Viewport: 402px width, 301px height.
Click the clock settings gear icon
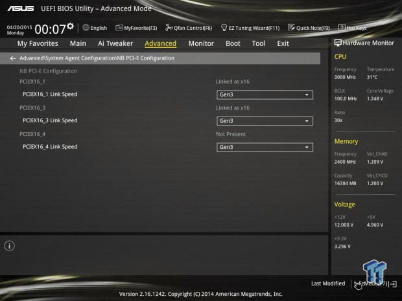coord(70,26)
